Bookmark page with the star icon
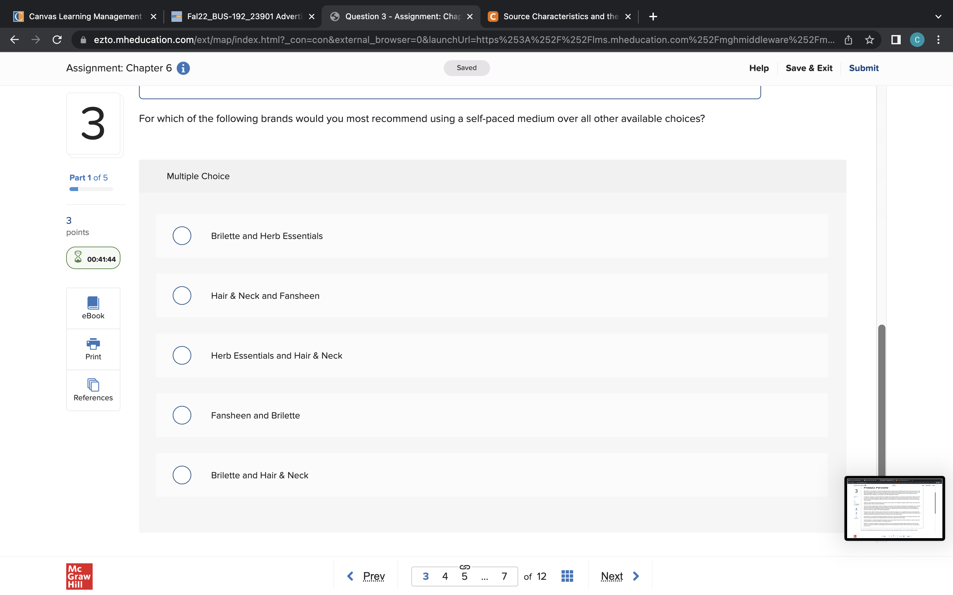Screen dimensions: 953x595 tap(869, 40)
